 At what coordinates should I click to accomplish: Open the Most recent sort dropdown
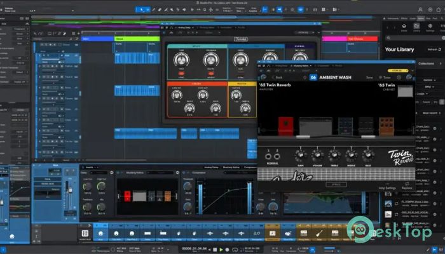point(432,113)
